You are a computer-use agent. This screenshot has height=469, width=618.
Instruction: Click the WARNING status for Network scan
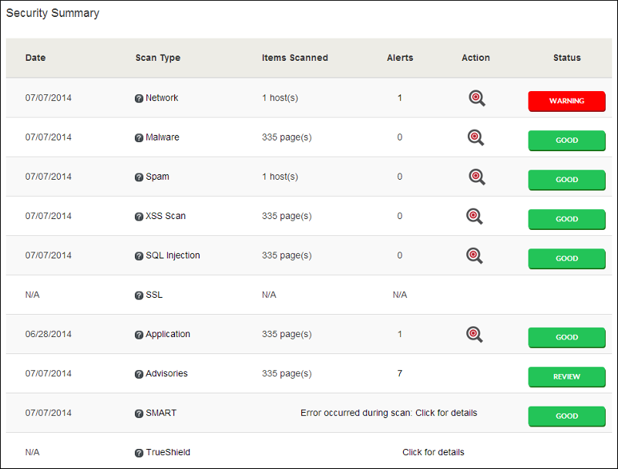(x=566, y=101)
